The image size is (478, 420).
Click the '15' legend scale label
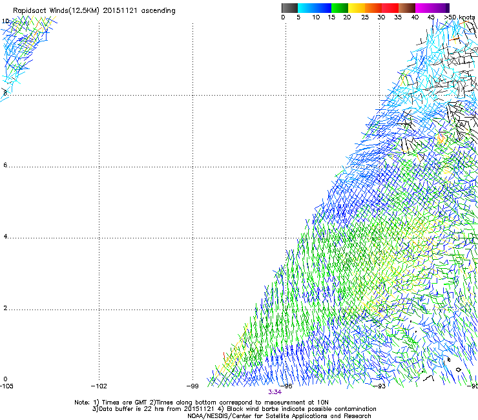pos(331,17)
